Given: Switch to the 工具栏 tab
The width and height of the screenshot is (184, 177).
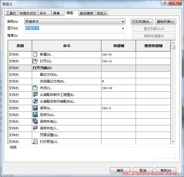Looking at the screenshot, I should pyautogui.click(x=11, y=13).
